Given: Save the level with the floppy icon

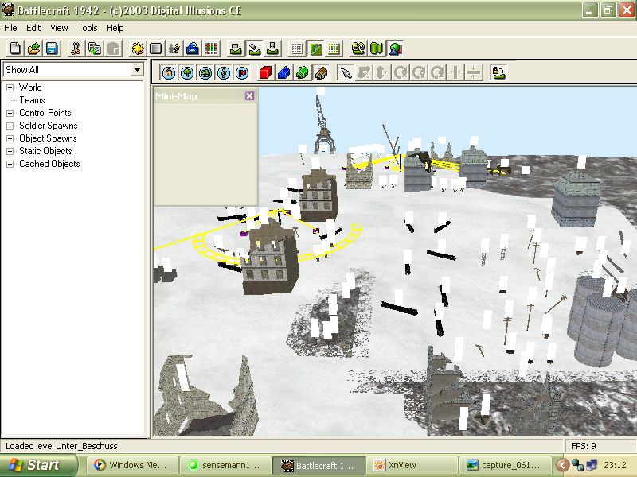Looking at the screenshot, I should [x=52, y=48].
